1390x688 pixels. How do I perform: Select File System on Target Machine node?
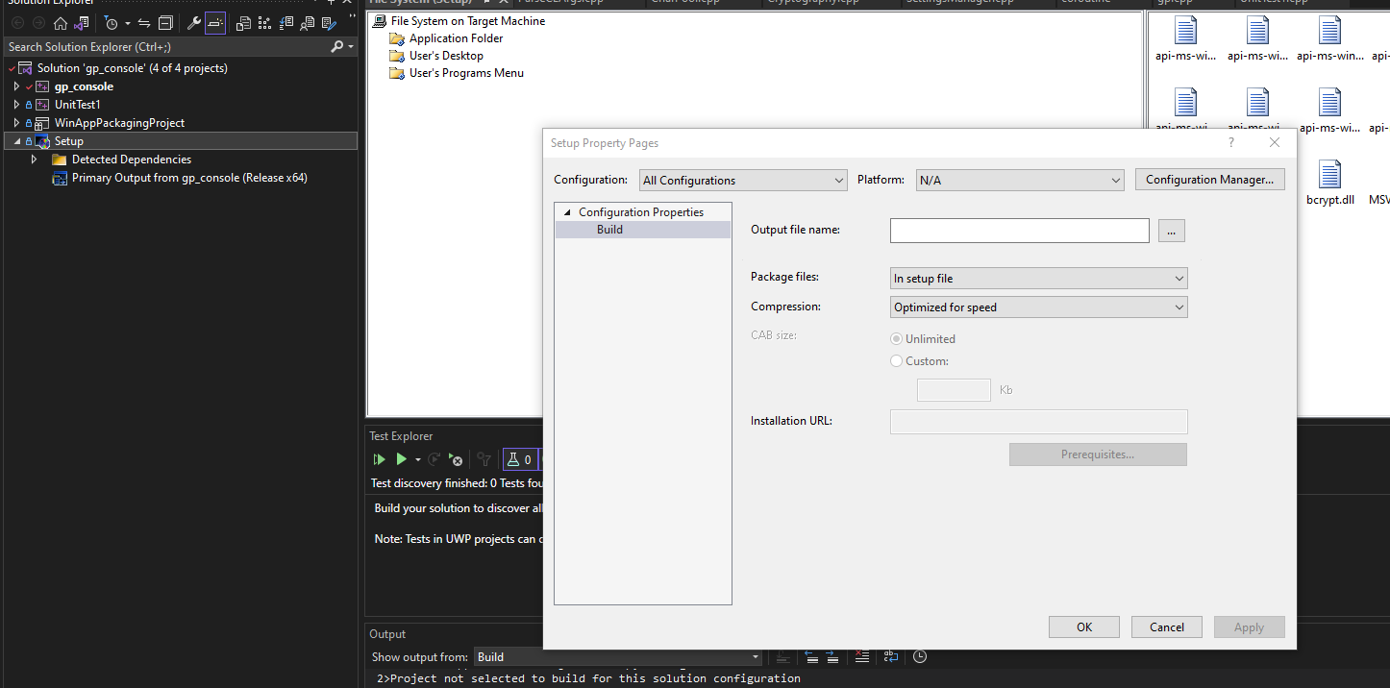[468, 21]
